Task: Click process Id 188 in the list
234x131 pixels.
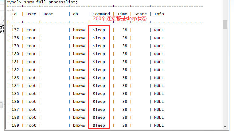Action: point(15,118)
